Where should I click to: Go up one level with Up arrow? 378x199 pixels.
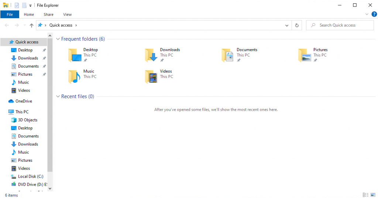pyautogui.click(x=31, y=25)
